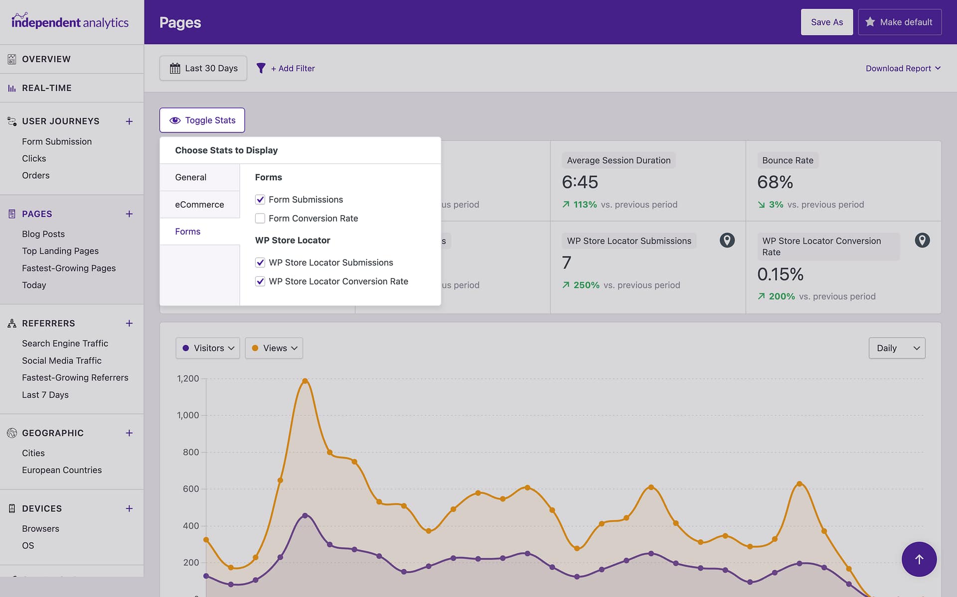
Task: Click the Independent Analytics logo
Action: (x=70, y=22)
